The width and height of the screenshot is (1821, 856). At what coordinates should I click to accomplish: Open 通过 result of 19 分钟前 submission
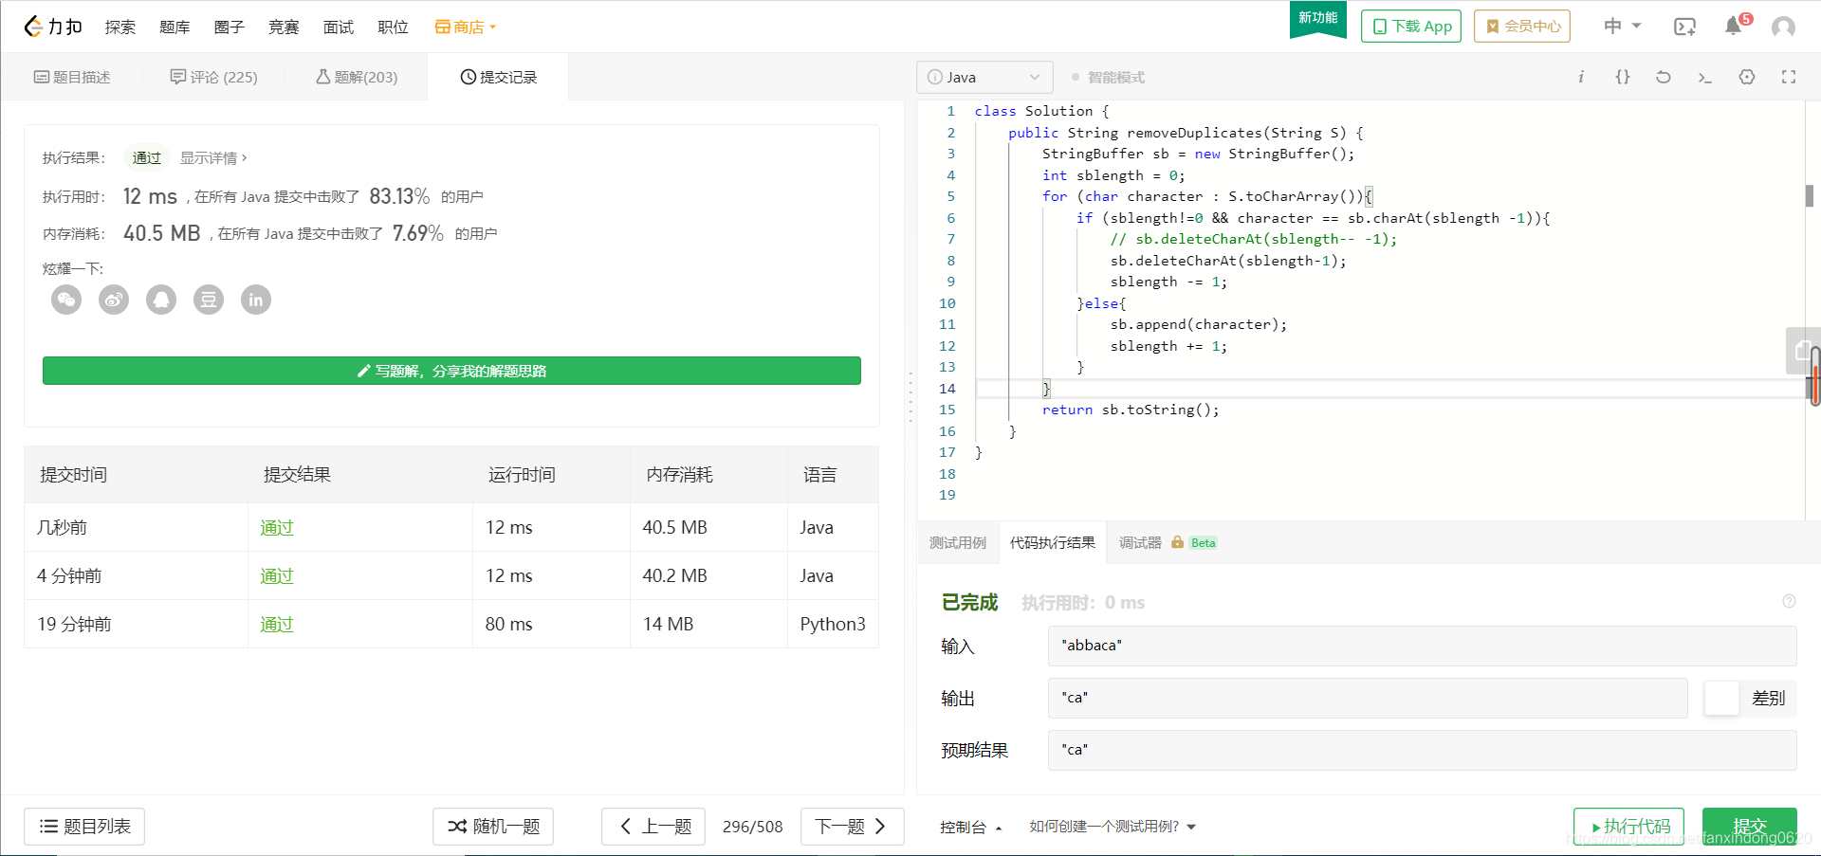click(277, 624)
